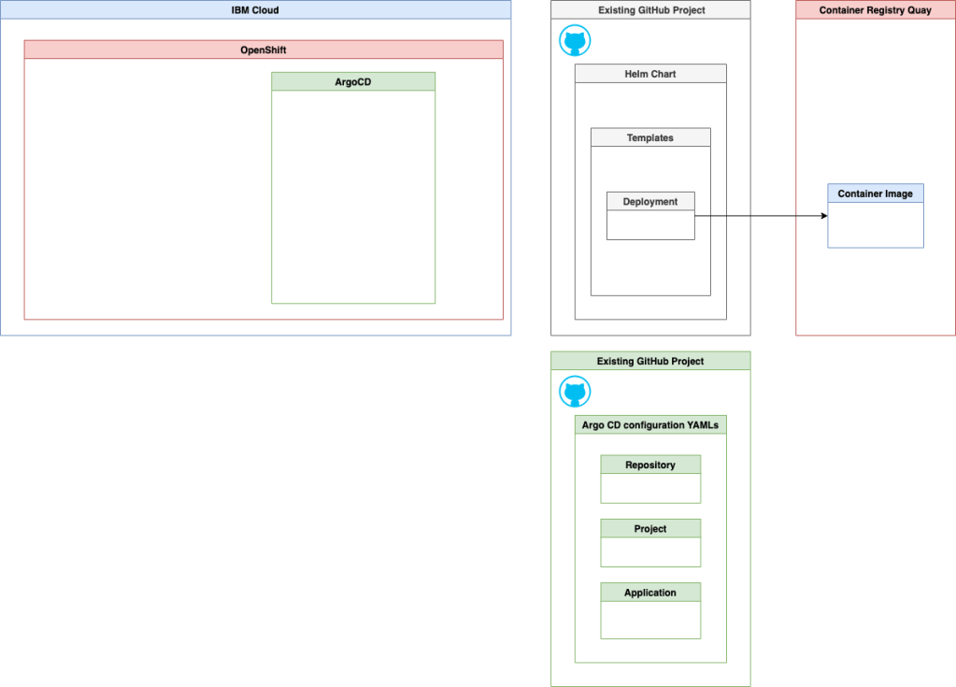Select the arrow pointing to Container Image
The width and height of the screenshot is (956, 687).
point(762,216)
